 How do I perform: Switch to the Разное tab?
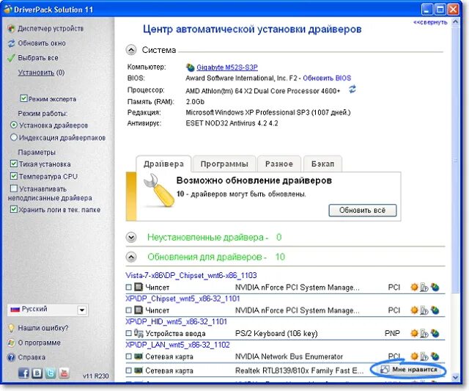point(278,164)
